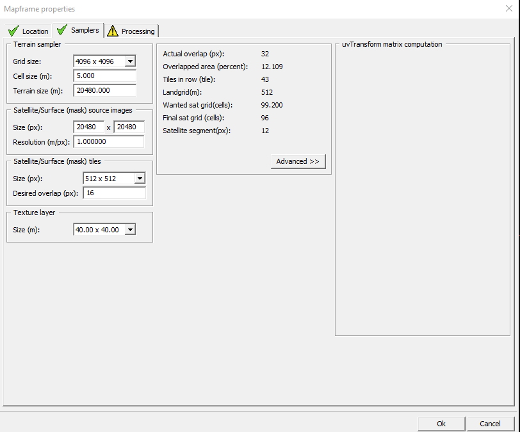The height and width of the screenshot is (432, 520).
Task: Click the green checkmark icon on Samplers tab
Action: [62, 30]
